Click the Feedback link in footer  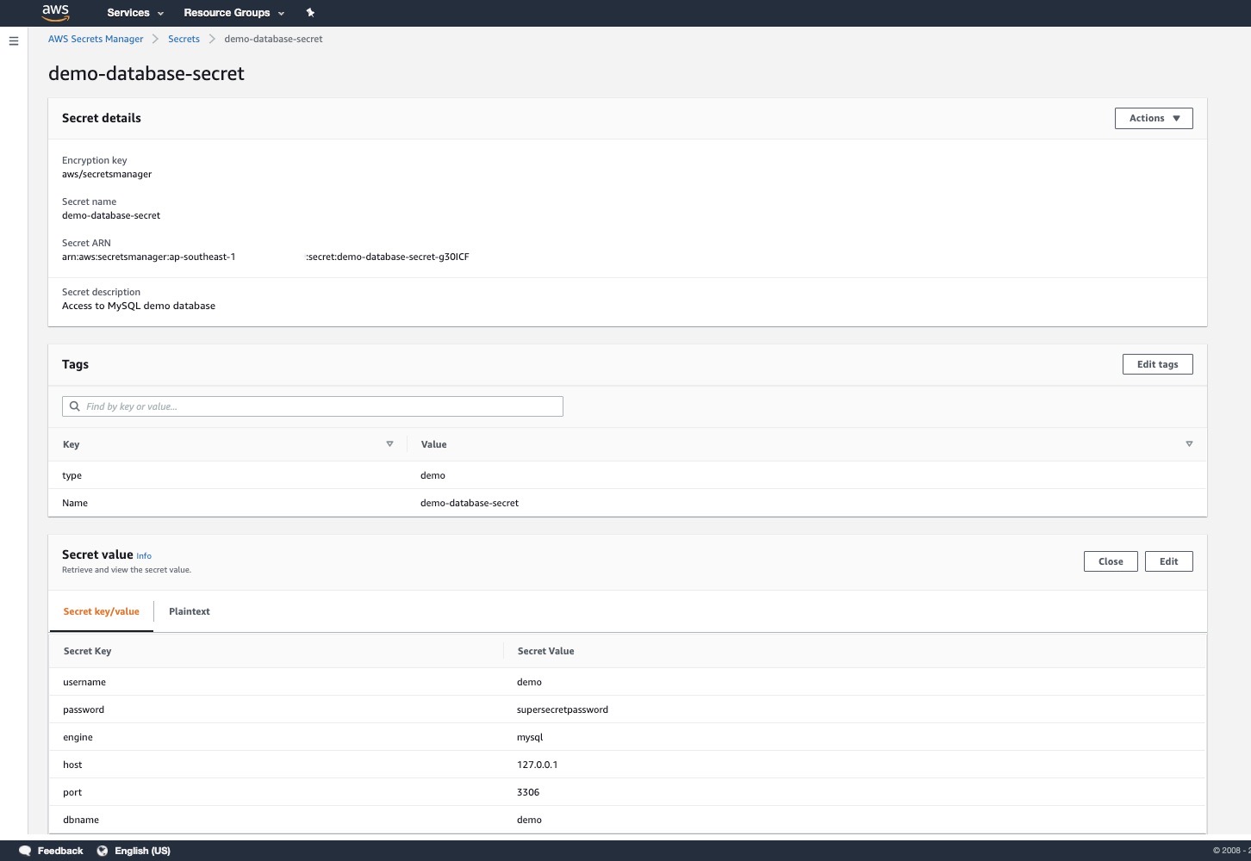tap(60, 851)
